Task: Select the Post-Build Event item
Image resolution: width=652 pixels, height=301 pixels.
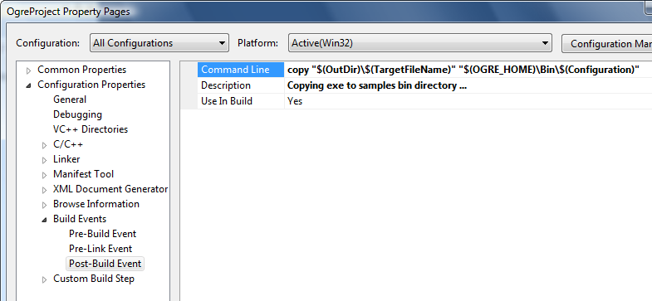Action: 105,264
